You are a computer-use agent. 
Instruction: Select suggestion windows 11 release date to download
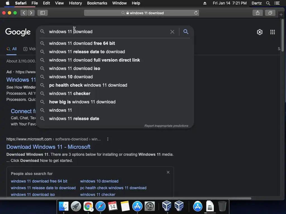tap(115, 52)
